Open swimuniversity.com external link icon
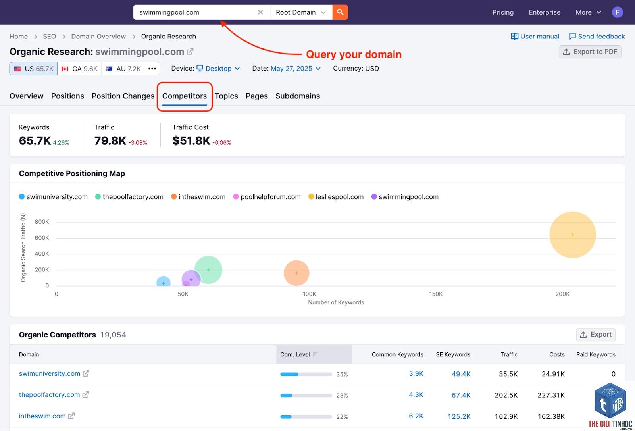Viewport: 635px width, 431px height. tap(86, 373)
